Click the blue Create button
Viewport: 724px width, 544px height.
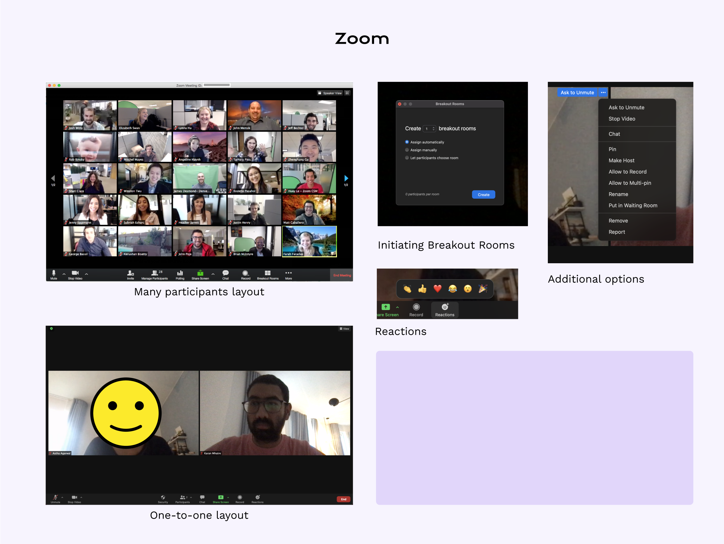click(x=484, y=194)
